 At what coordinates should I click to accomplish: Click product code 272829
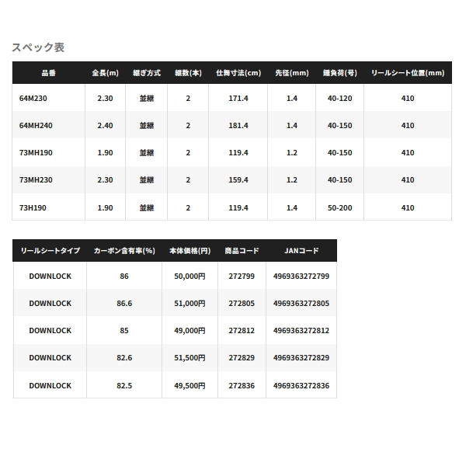pyautogui.click(x=242, y=358)
